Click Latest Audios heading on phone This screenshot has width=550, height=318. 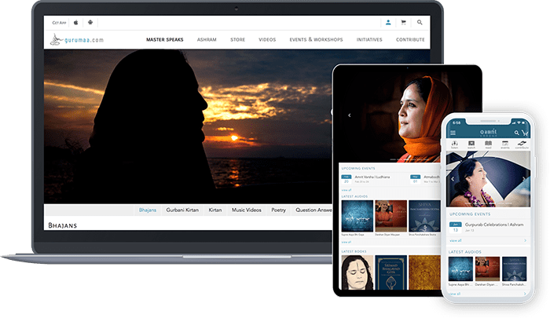click(465, 252)
